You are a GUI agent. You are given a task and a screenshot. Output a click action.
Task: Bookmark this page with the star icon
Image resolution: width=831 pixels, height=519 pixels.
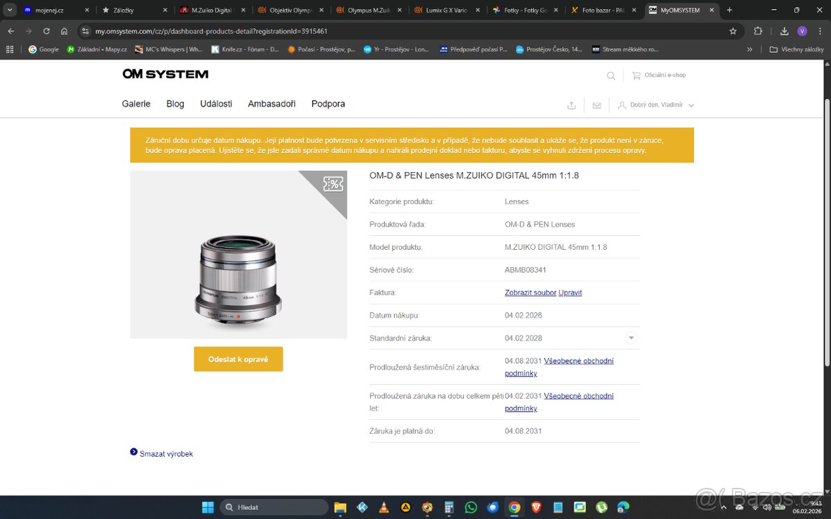point(733,31)
